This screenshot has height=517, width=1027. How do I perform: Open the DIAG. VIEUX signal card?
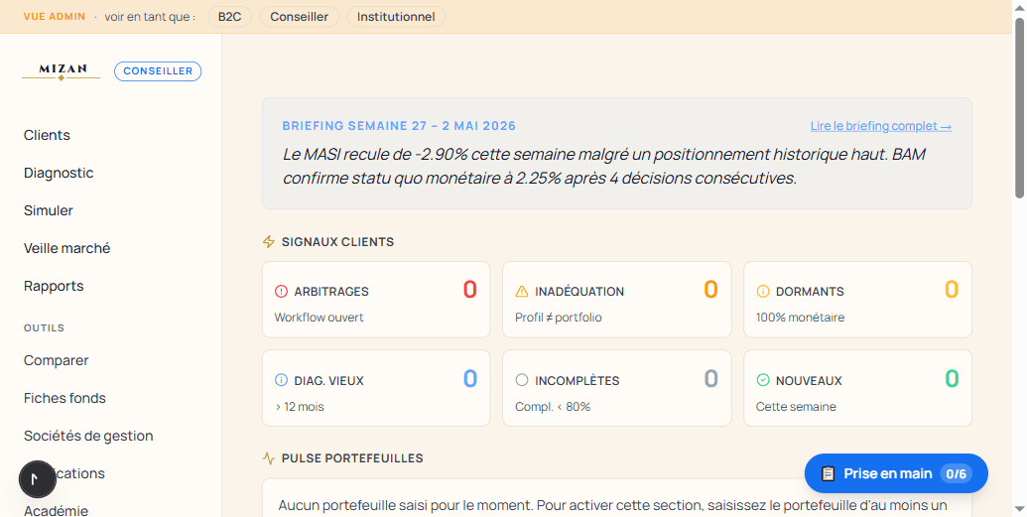coord(376,388)
